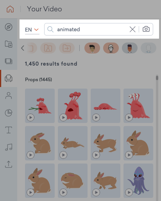The image size is (161, 201).
Task: Toggle the person folder filter chip
Action: pos(48,48)
